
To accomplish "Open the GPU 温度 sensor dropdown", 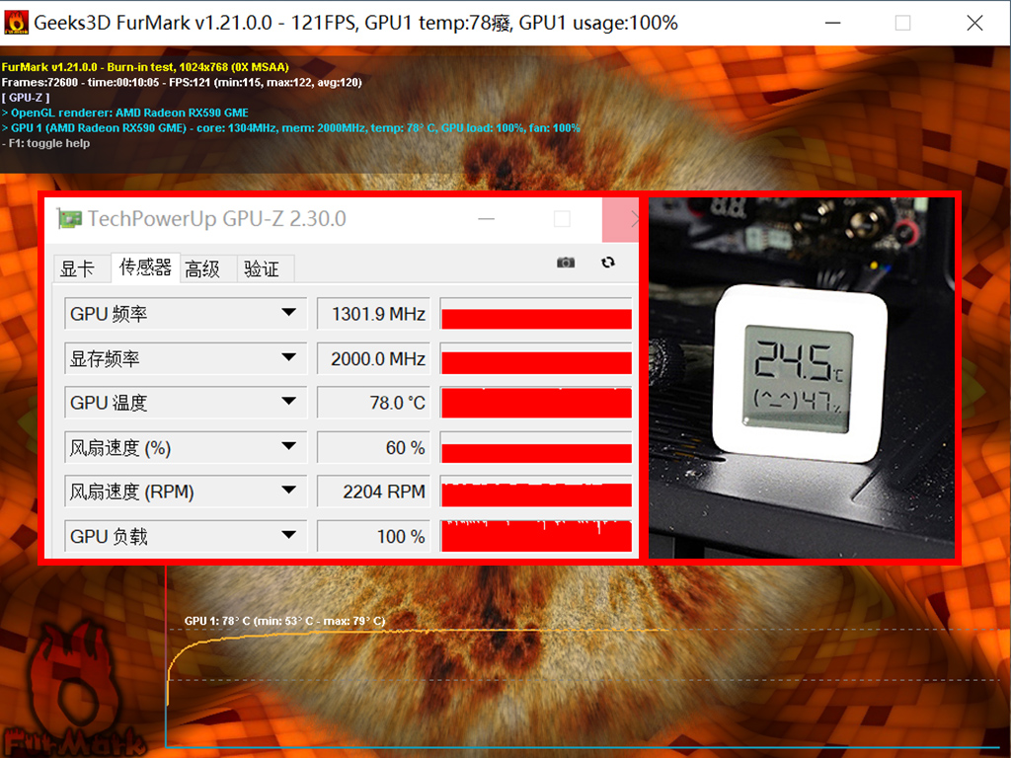I will [290, 402].
